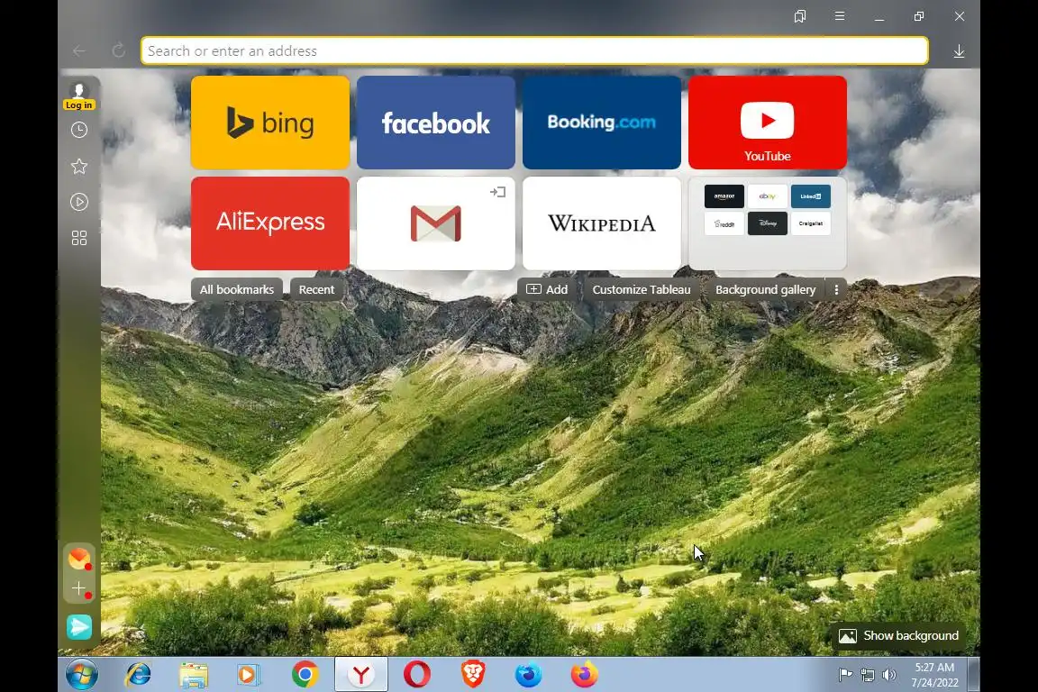Click the plus icon in sidebar

pos(78,588)
